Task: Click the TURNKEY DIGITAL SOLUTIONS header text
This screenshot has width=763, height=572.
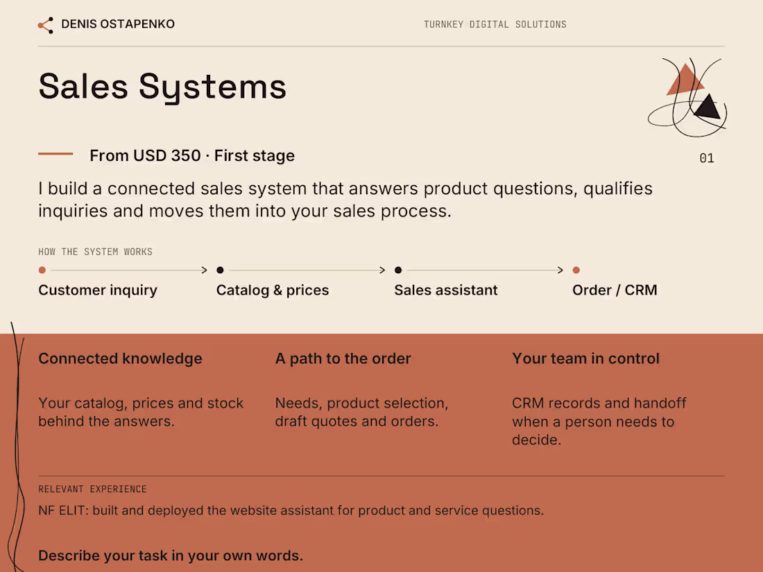Action: (495, 24)
